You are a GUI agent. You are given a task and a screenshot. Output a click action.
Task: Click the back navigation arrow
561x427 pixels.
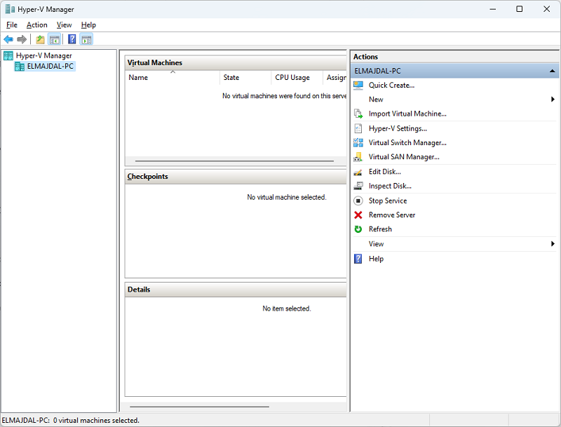tap(8, 39)
